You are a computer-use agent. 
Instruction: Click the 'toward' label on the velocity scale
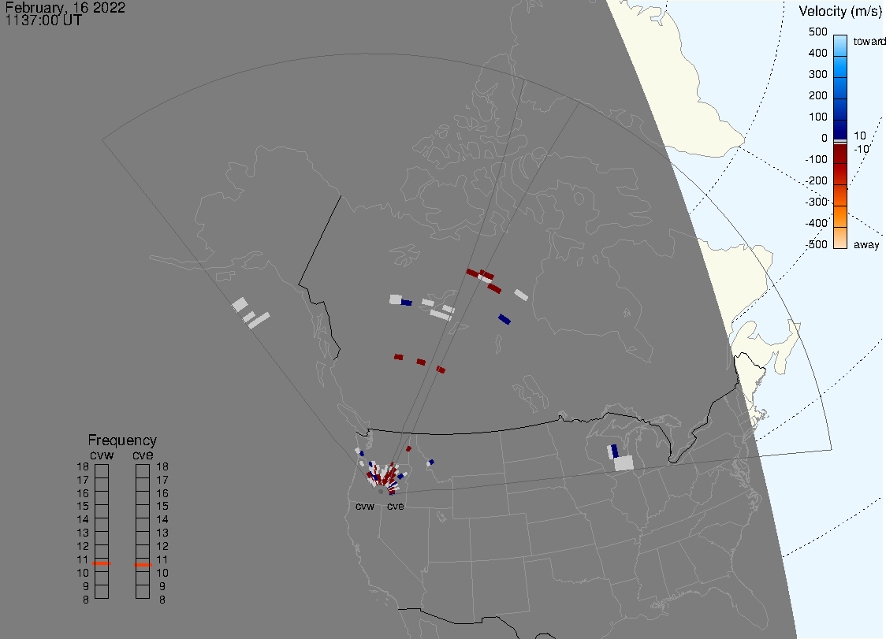869,41
